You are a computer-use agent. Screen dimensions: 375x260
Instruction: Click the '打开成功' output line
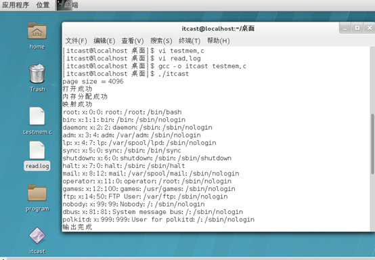(77, 89)
